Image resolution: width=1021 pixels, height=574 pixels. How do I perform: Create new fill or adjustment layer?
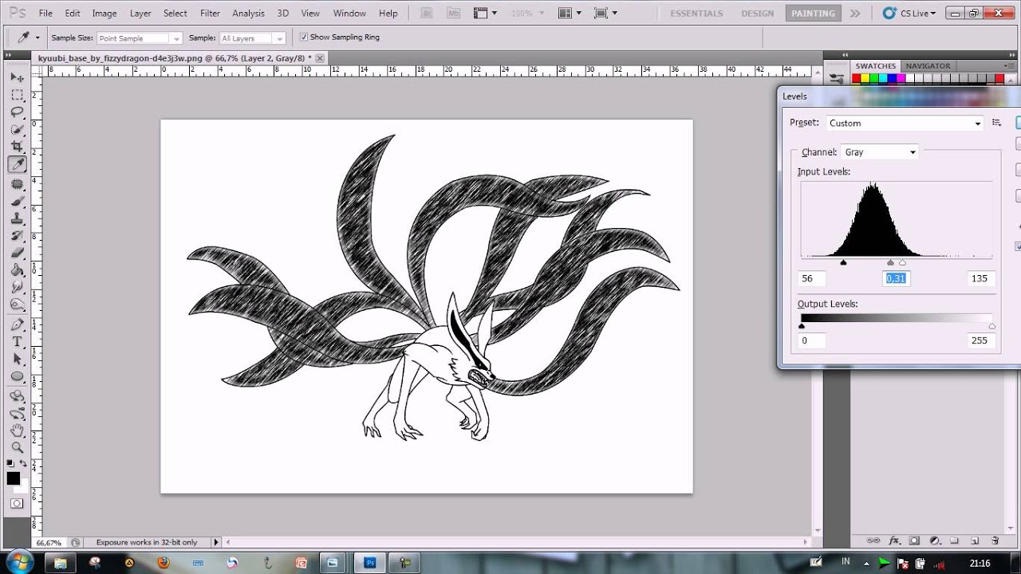point(934,541)
